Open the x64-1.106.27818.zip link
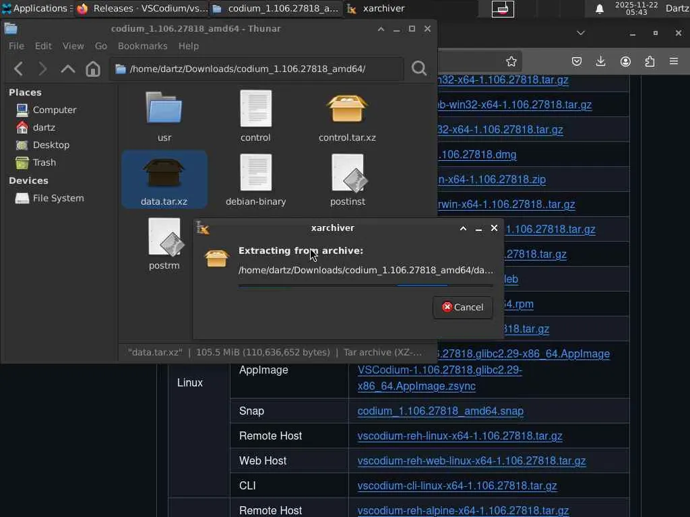This screenshot has height=517, width=690. coord(492,179)
